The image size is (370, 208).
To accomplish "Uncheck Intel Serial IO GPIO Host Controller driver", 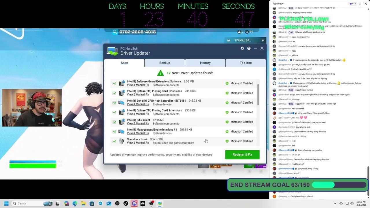I will pos(114,103).
